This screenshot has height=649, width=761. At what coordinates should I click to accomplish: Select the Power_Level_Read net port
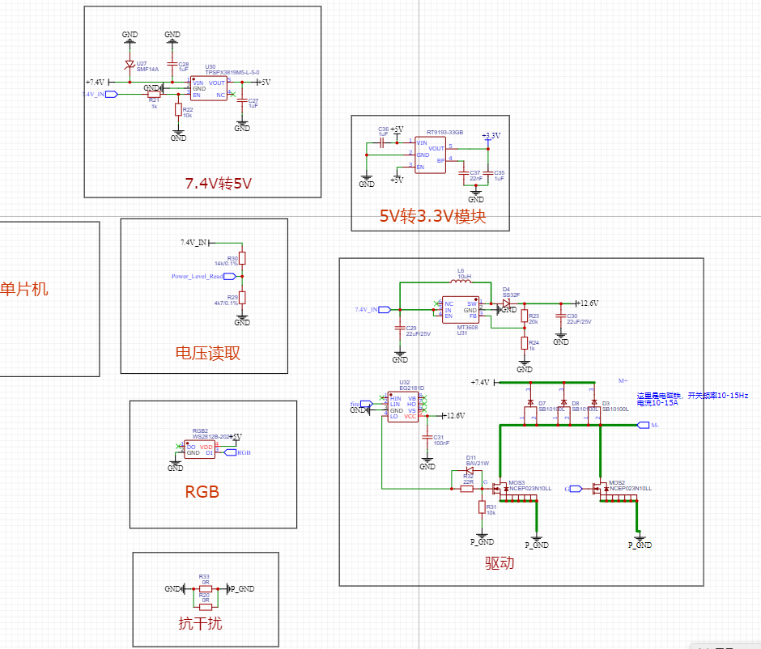(x=198, y=277)
